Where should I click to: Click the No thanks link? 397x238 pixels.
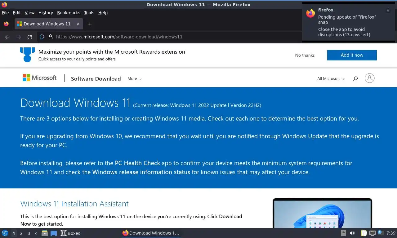305,55
